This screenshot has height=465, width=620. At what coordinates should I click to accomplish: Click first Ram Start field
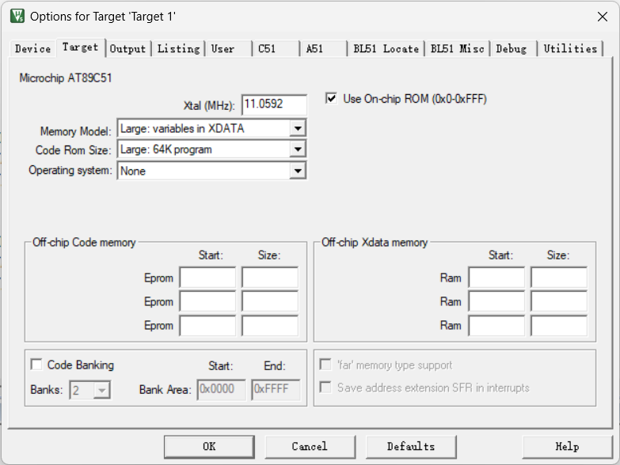(x=496, y=278)
